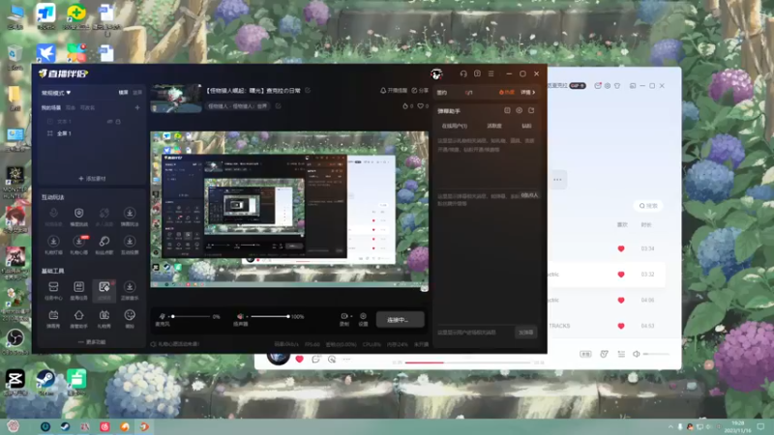
Task: Open 正版音乐 tool icon
Action: (130, 290)
